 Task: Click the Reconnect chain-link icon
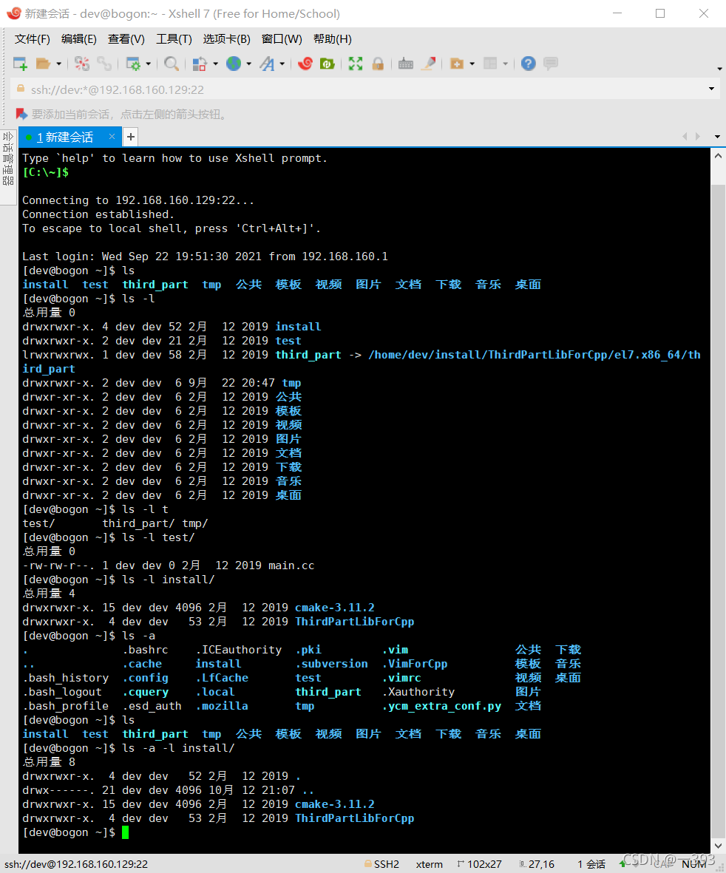coord(104,64)
